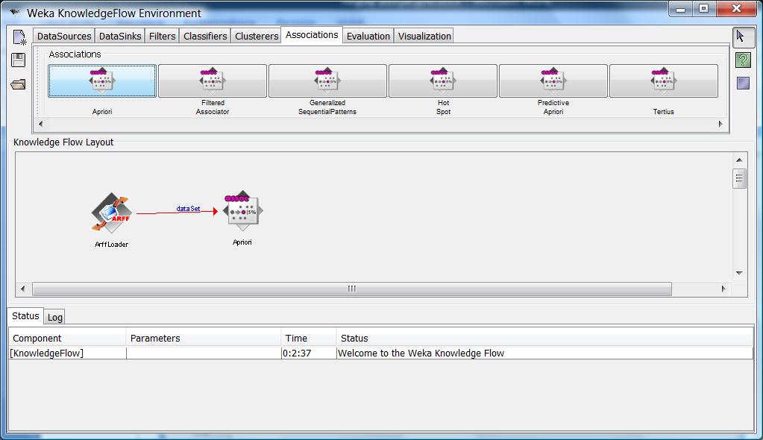Click the dataSet connection label
This screenshot has height=440, width=763.
pos(188,208)
